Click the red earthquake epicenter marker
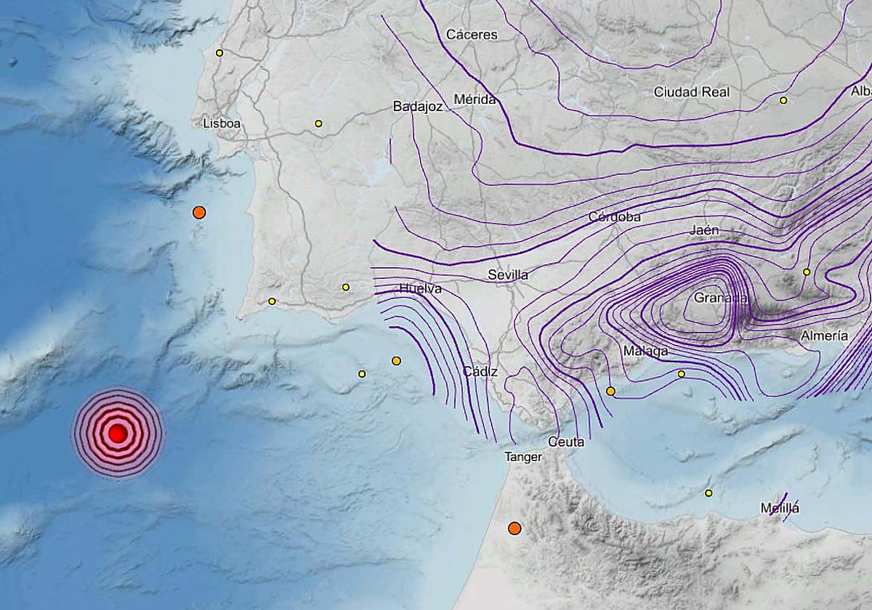The width and height of the screenshot is (872, 610). [x=118, y=434]
